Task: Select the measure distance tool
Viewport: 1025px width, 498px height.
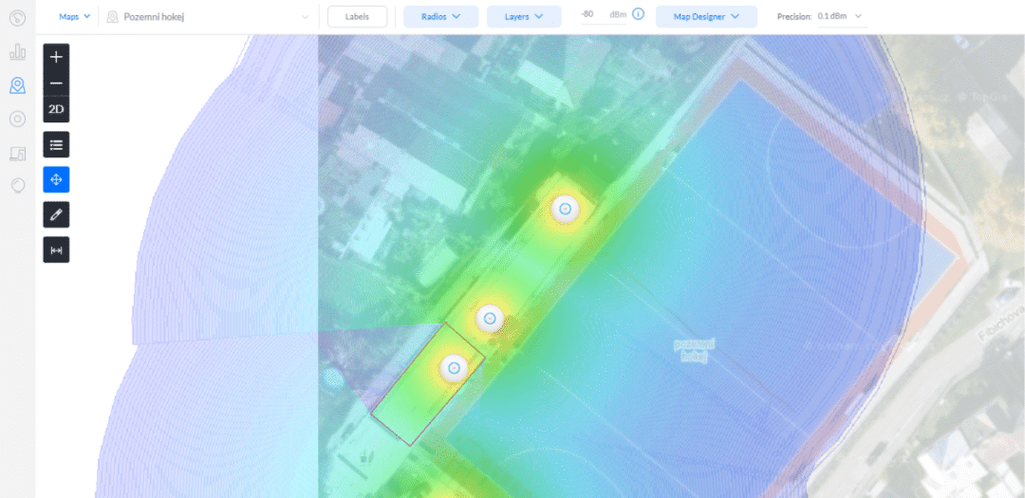Action: coord(56,249)
